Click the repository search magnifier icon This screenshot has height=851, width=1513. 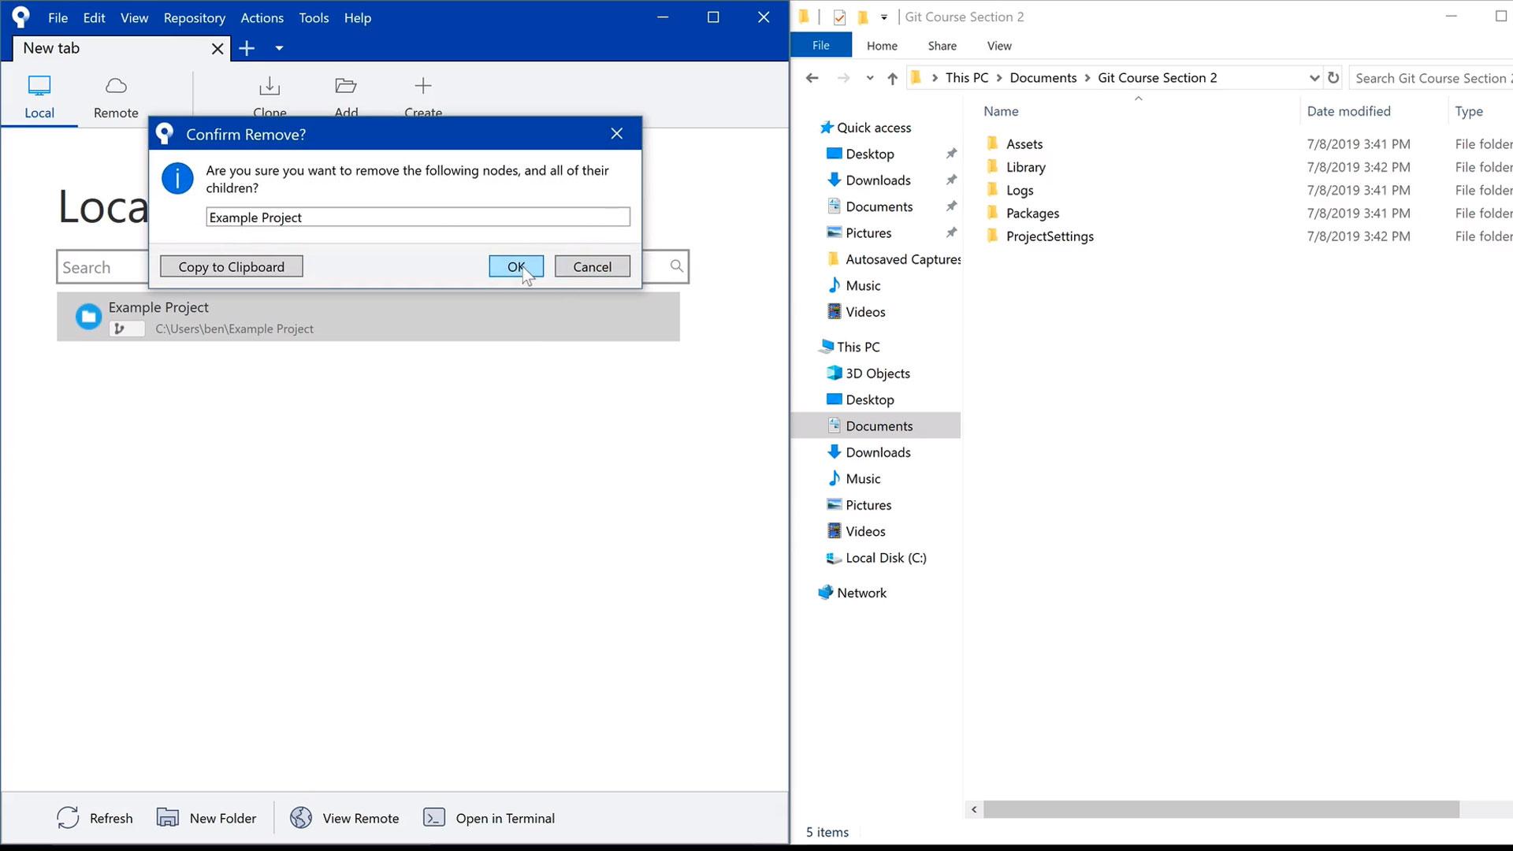[x=676, y=266]
